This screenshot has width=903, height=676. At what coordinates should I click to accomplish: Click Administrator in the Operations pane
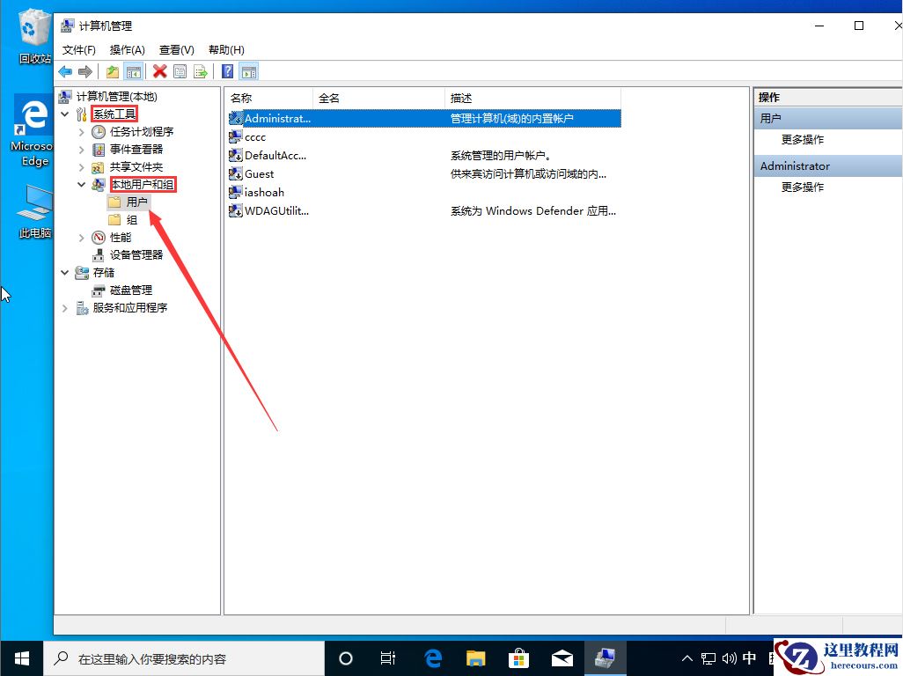pyautogui.click(x=794, y=165)
